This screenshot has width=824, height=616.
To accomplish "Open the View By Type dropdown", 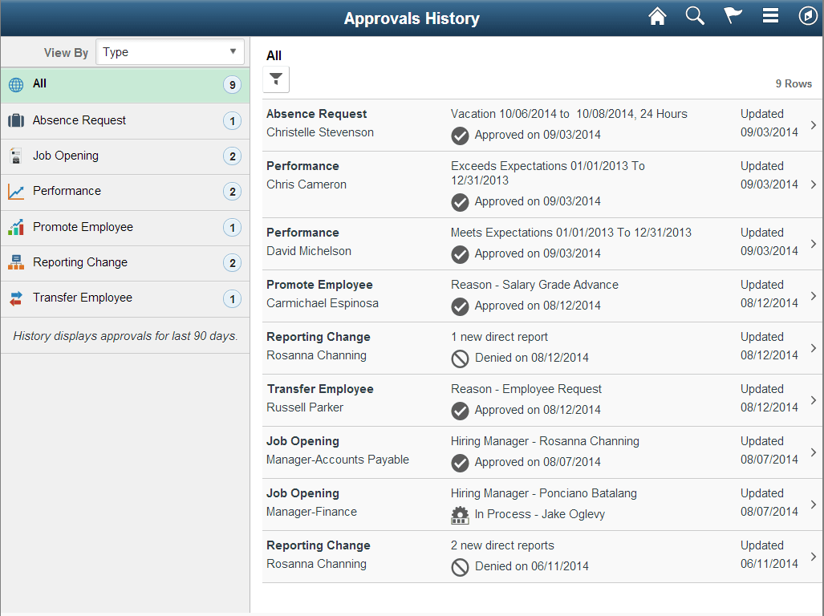I will pos(169,51).
